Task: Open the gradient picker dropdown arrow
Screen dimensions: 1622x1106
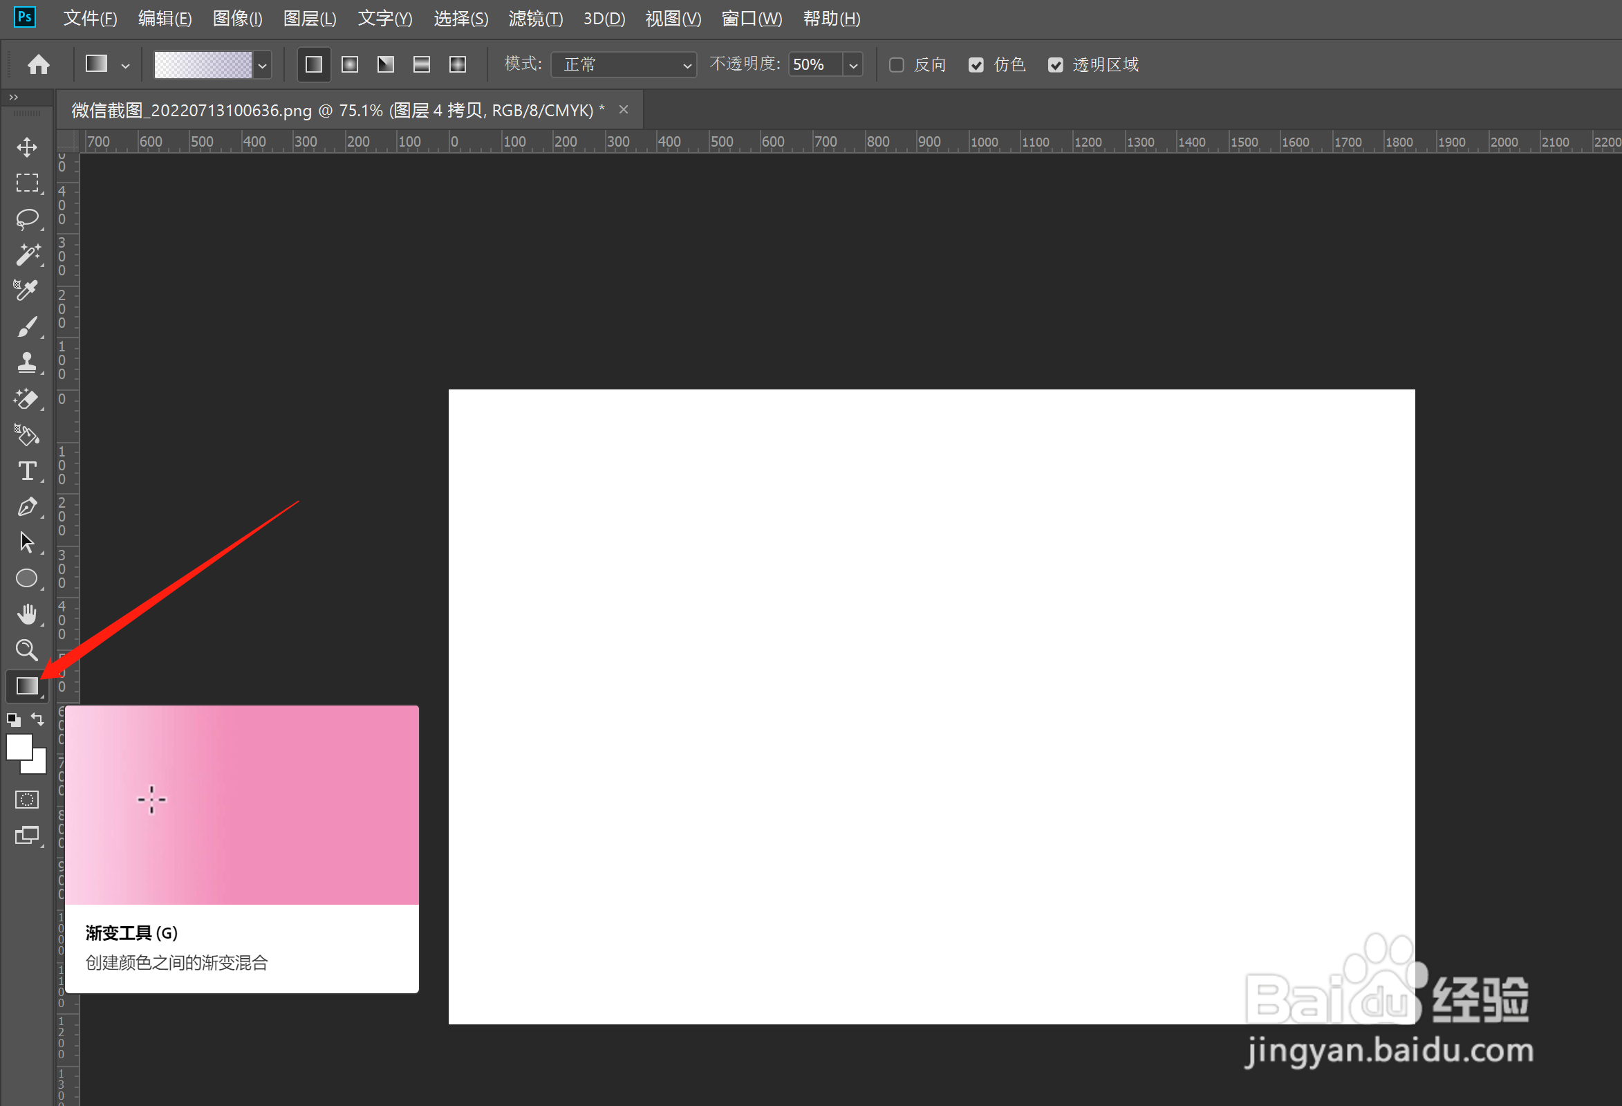Action: pyautogui.click(x=262, y=66)
